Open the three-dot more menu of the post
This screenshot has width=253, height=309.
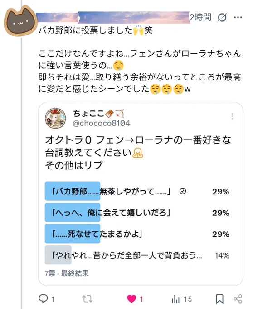click(x=238, y=18)
